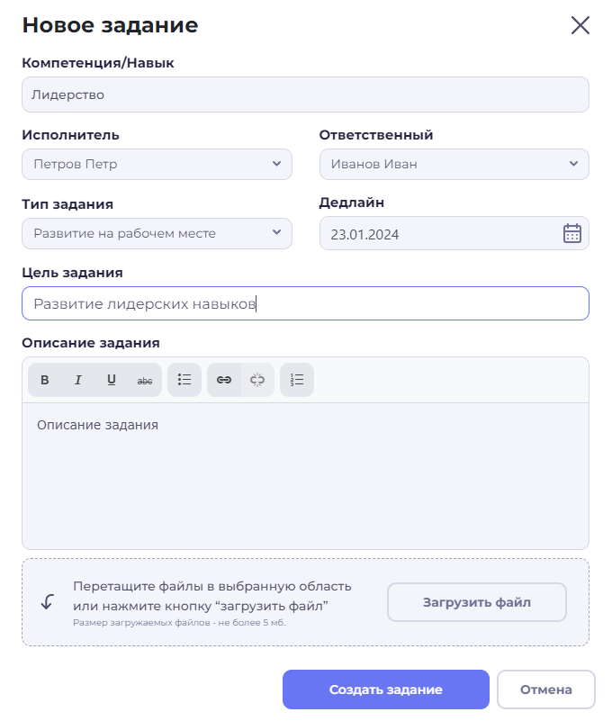Image resolution: width=612 pixels, height=721 pixels.
Task: Close the Новое задание dialog
Action: click(x=580, y=25)
